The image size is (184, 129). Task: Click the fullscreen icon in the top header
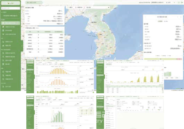point(178,2)
